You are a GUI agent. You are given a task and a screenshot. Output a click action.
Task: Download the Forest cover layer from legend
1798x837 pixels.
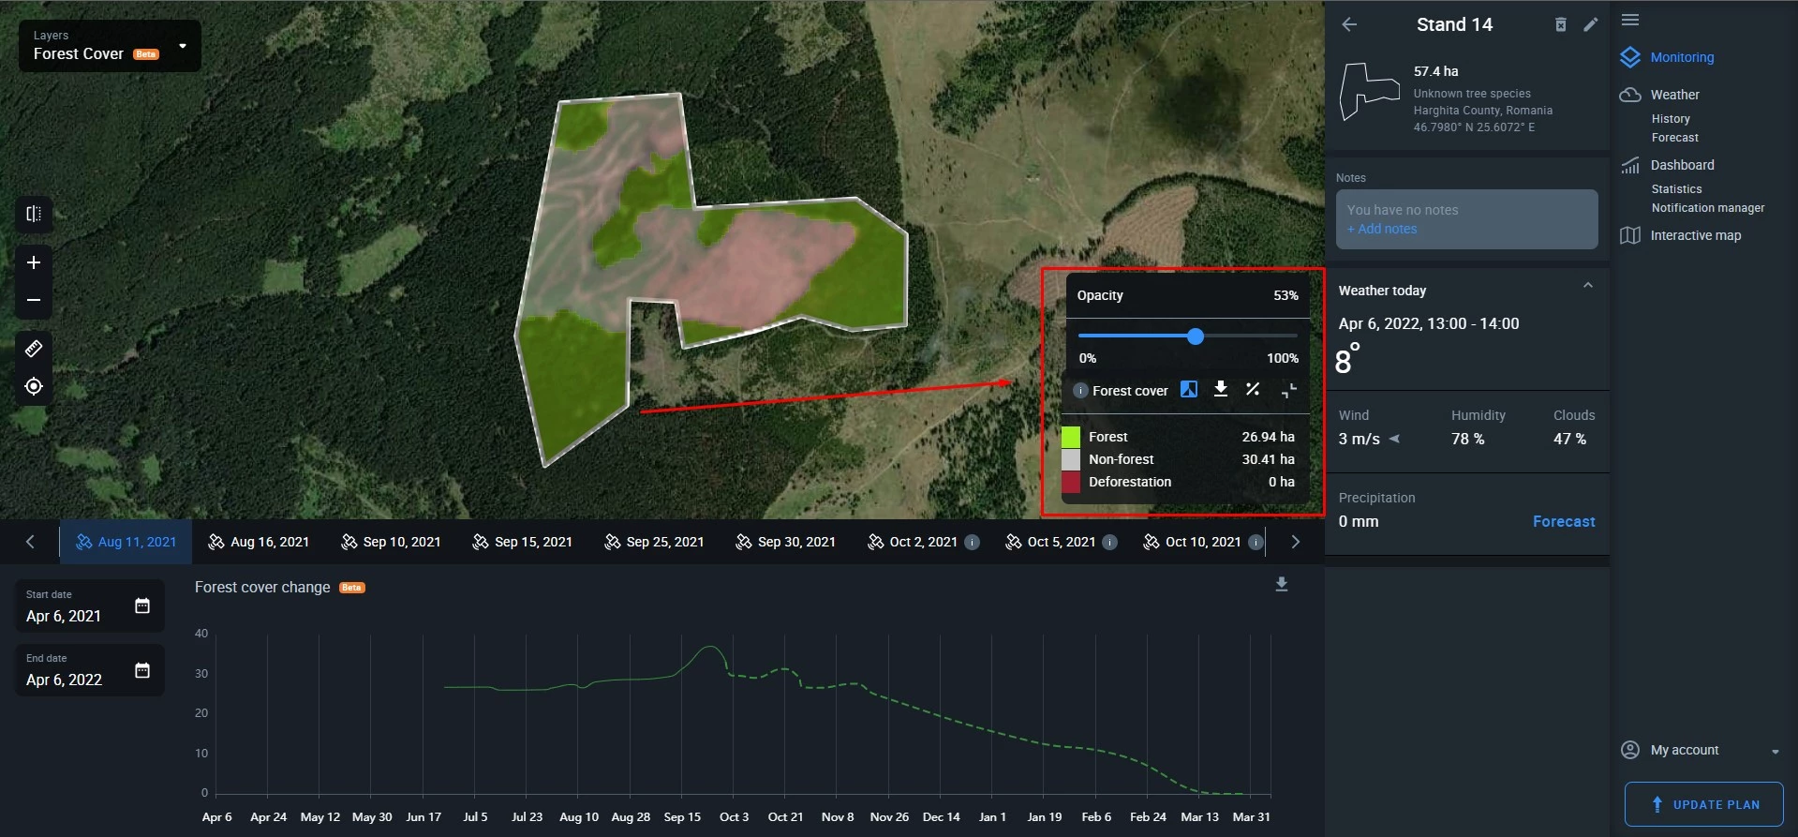click(x=1220, y=389)
